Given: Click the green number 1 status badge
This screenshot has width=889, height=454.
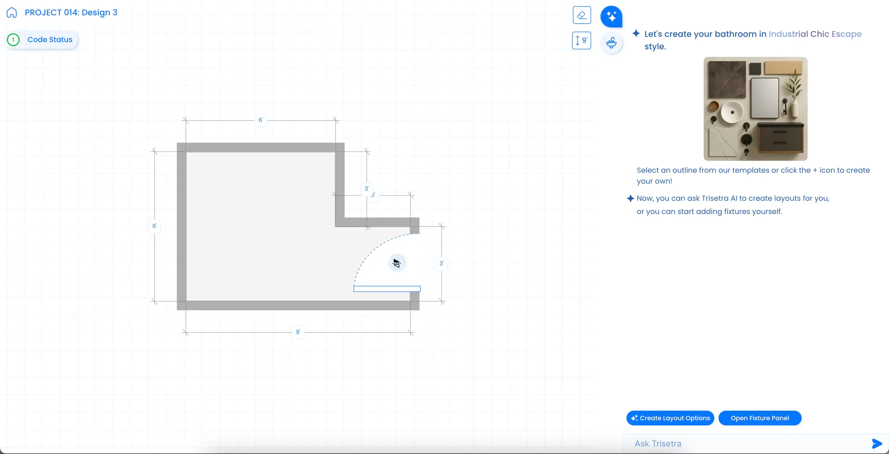Looking at the screenshot, I should (x=13, y=40).
